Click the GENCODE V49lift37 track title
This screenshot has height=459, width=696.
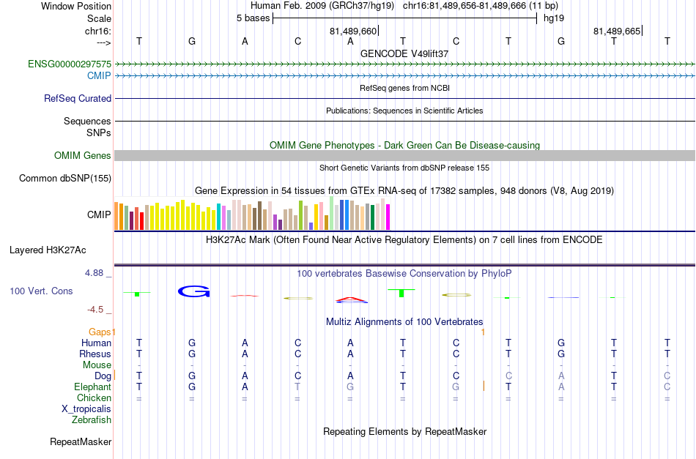pos(404,53)
